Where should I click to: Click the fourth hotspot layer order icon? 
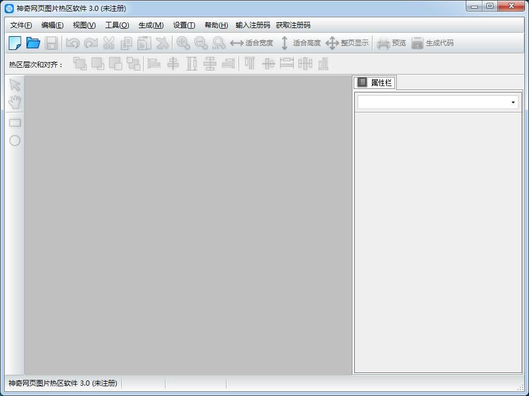click(x=133, y=63)
